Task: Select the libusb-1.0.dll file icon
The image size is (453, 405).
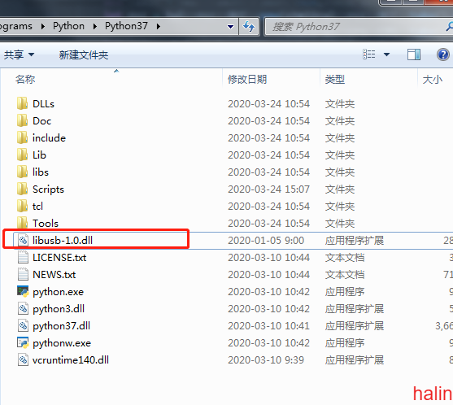Action: click(23, 241)
